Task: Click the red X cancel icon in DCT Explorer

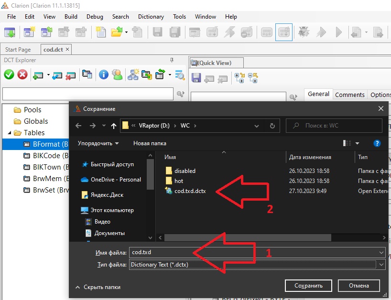Action: coord(22,75)
